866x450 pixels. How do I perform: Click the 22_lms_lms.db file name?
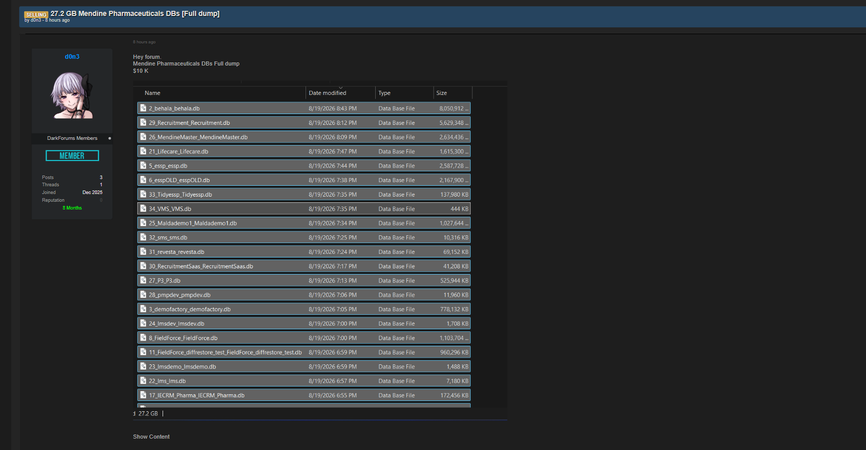coord(167,381)
